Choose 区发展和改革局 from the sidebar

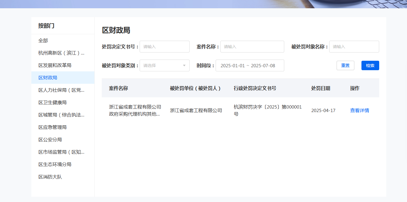coord(55,65)
